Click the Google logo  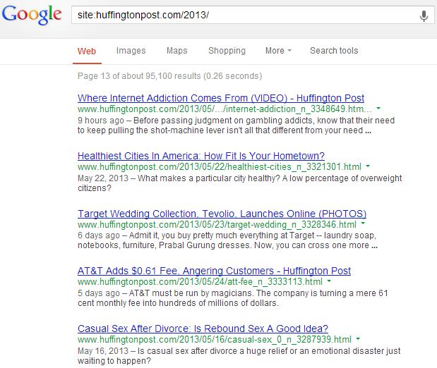pos(32,15)
